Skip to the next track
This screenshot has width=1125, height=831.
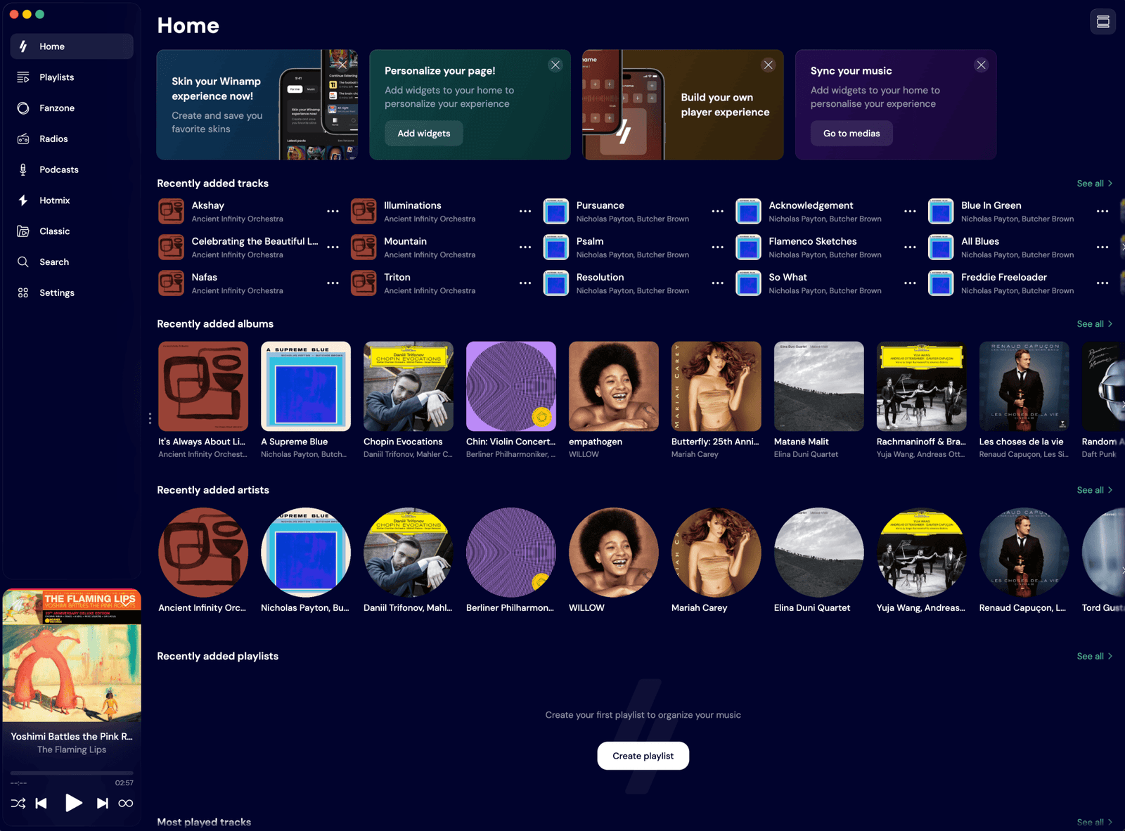[103, 803]
